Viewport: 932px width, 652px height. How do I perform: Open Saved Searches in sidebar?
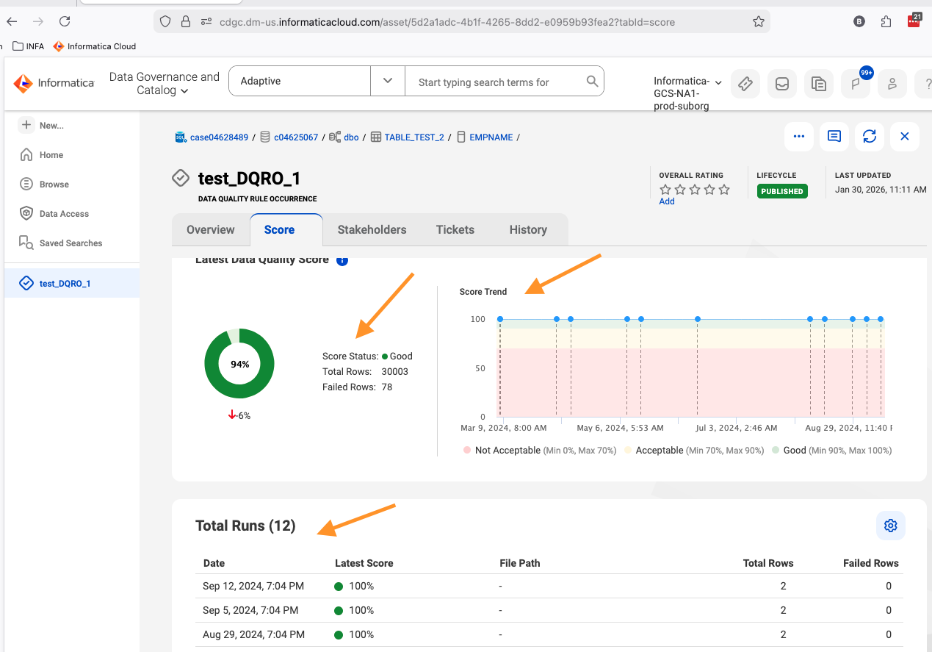tap(60, 243)
